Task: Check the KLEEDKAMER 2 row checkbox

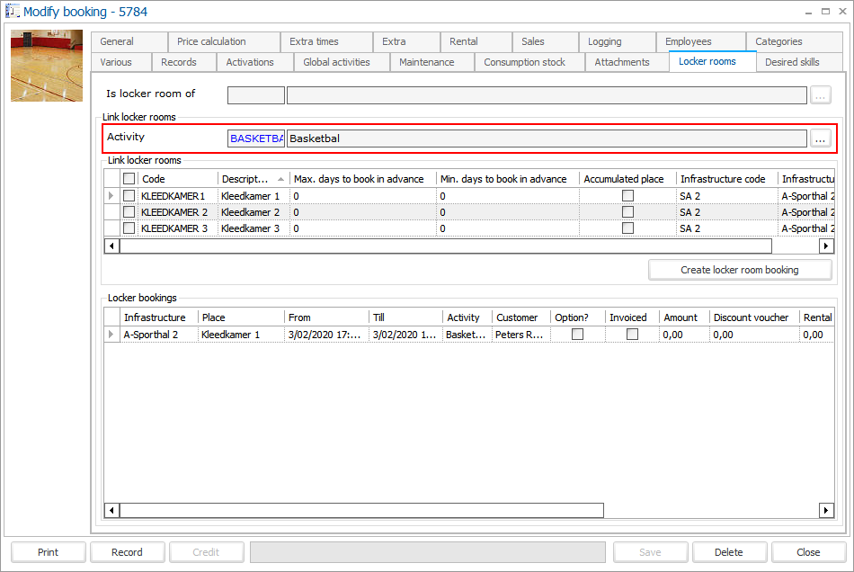Action: (129, 212)
